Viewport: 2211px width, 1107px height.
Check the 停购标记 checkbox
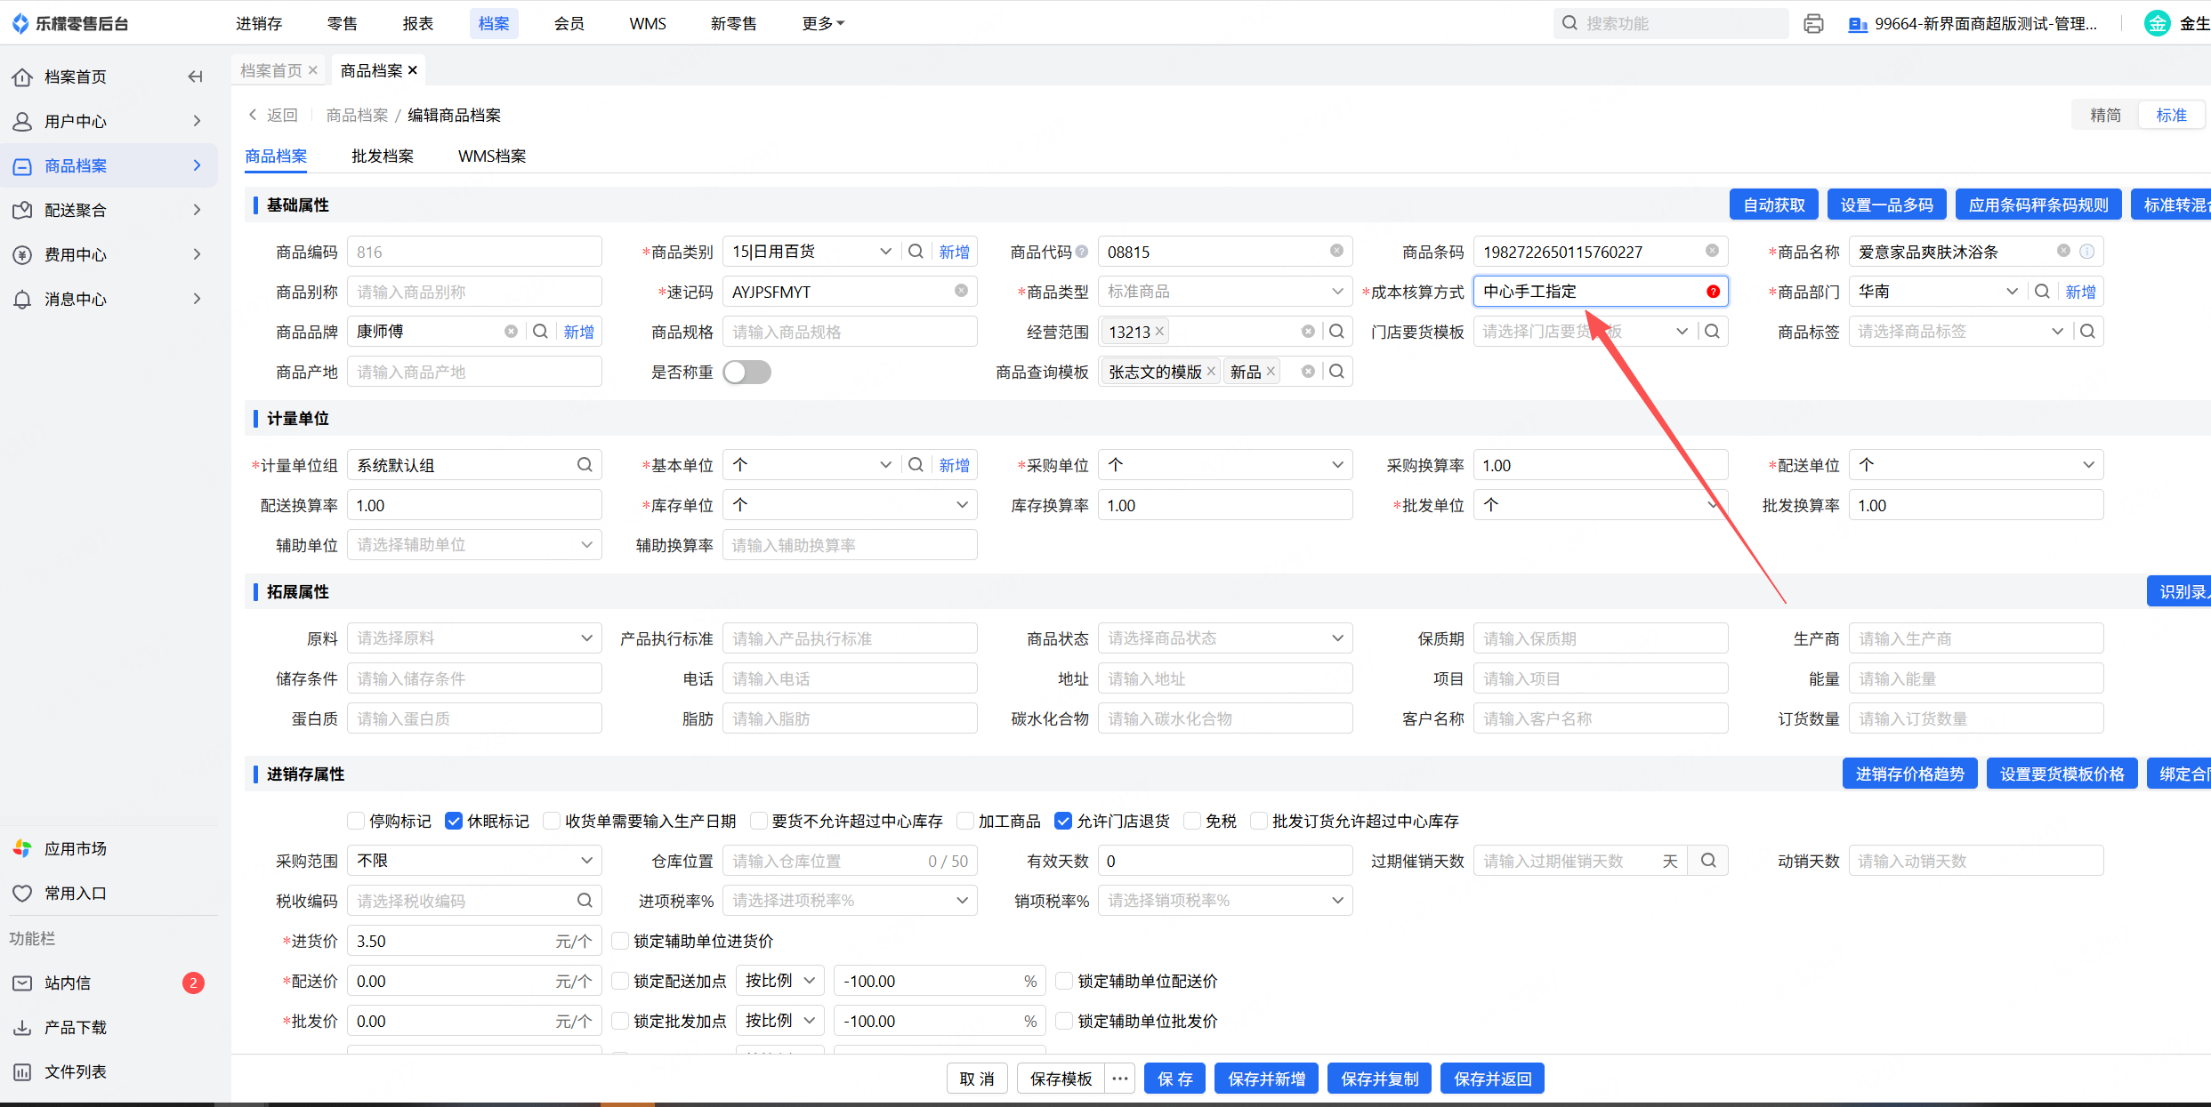pyautogui.click(x=356, y=821)
